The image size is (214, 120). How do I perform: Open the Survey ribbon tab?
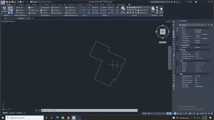[60, 4]
